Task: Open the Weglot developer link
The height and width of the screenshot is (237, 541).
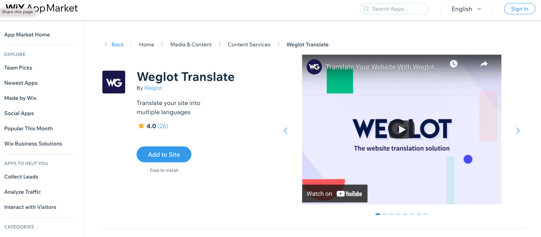Action: (x=153, y=88)
